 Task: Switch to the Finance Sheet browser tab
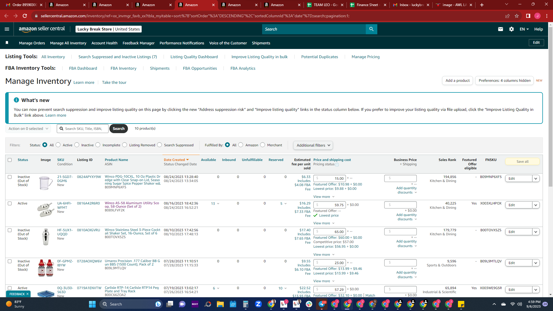[x=368, y=5]
